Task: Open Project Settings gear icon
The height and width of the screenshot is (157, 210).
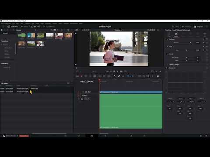Action: pos(206,136)
